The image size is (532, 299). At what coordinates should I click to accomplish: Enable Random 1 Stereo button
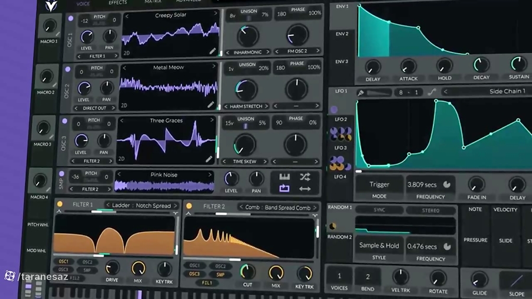point(431,210)
